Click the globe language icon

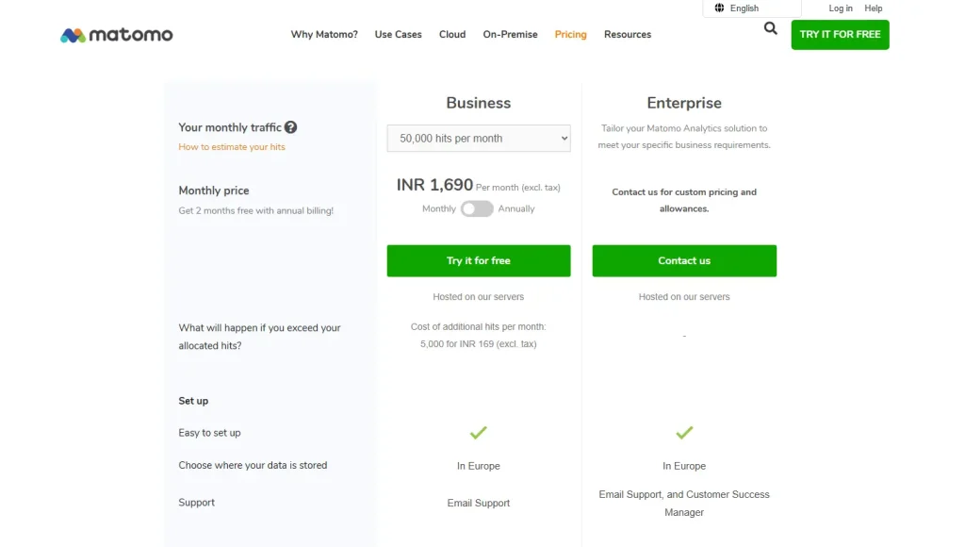tap(718, 8)
